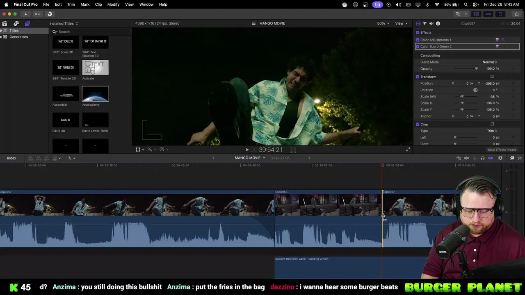Open Effects browser in timeline
This screenshot has height=295, width=525.
click(512, 158)
